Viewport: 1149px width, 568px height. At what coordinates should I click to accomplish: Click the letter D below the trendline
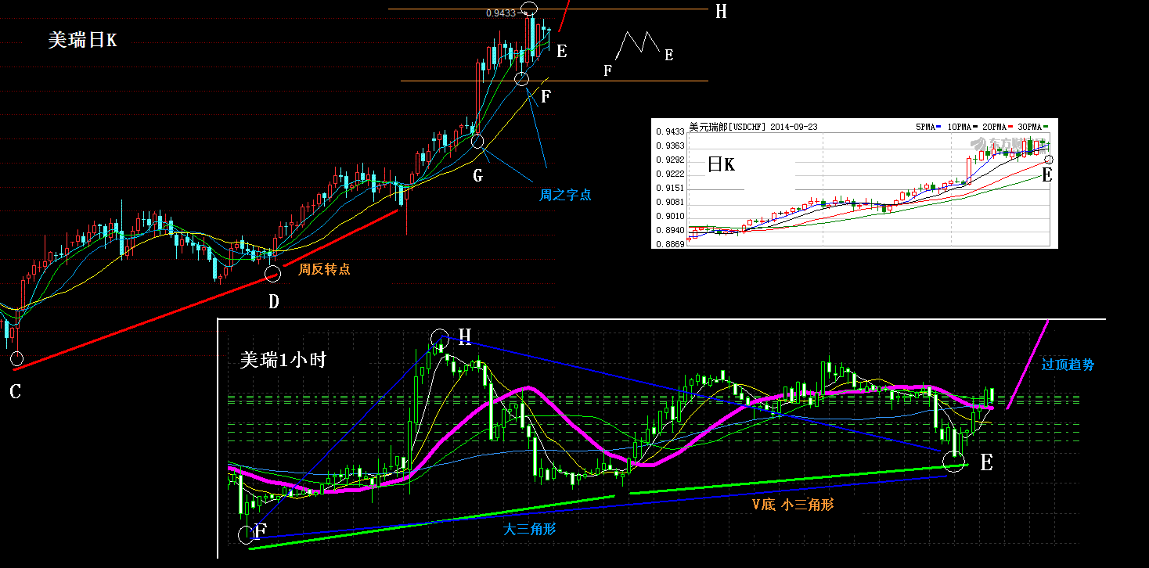click(273, 301)
